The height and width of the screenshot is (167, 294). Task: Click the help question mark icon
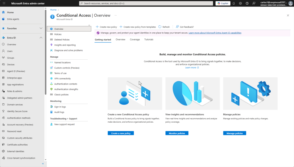247,3
